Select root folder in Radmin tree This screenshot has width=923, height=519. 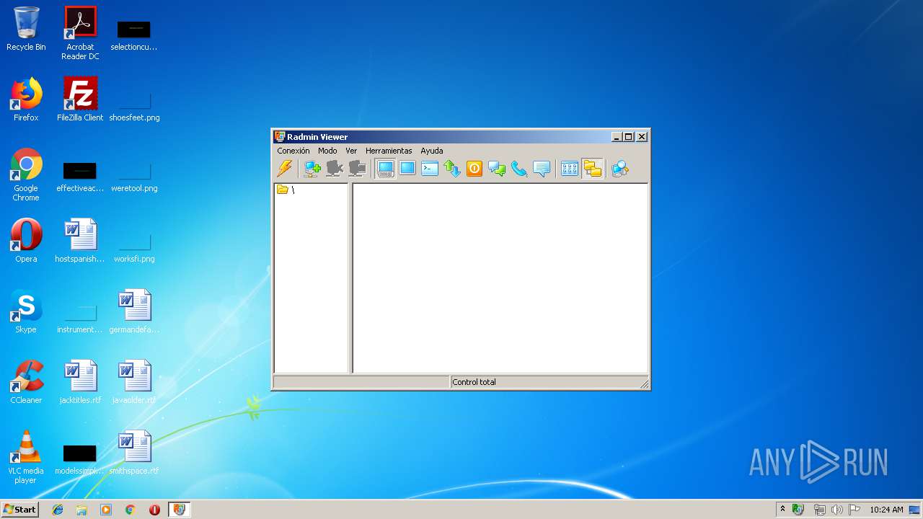(x=286, y=190)
